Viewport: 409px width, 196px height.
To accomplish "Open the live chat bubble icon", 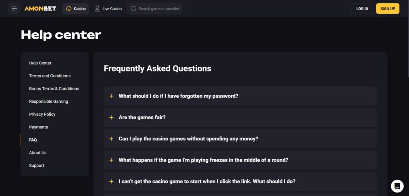I will point(397,186).
